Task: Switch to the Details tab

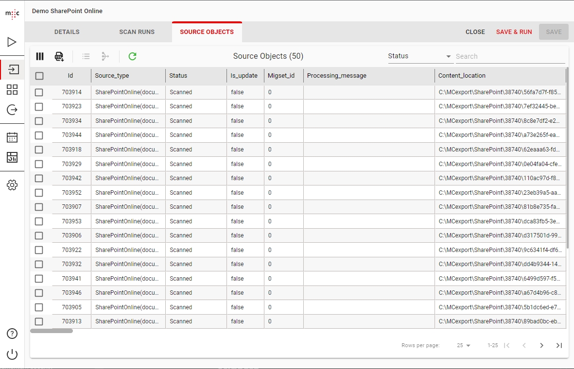Action: click(x=67, y=32)
